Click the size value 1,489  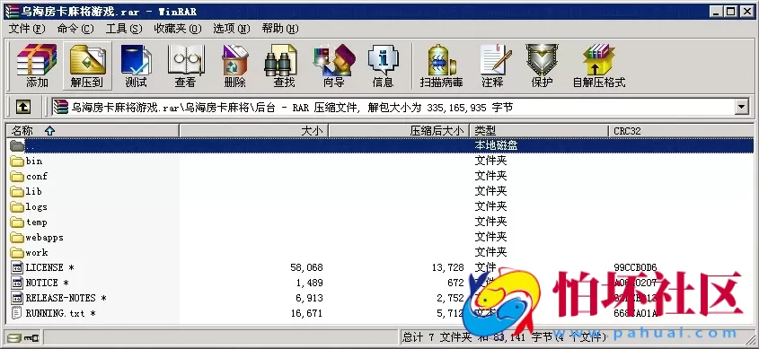309,283
